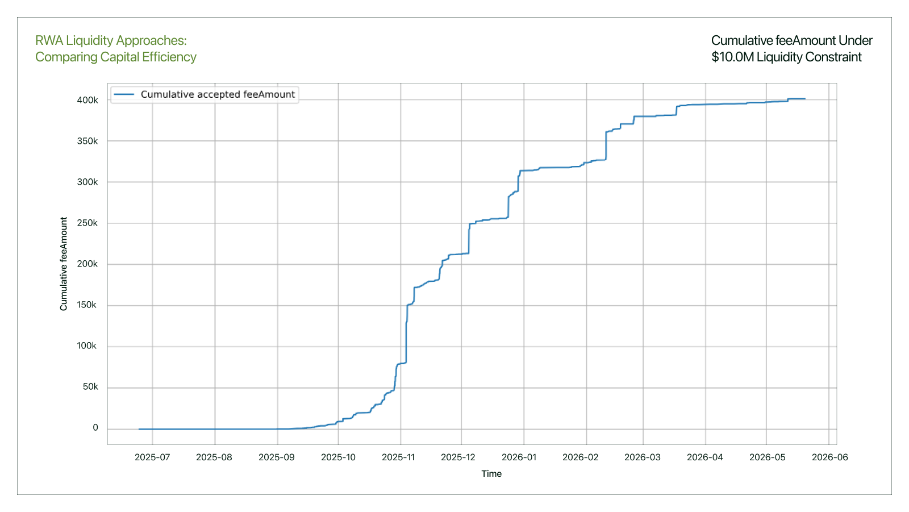Click the 2025-07 x-axis date label
Viewport: 909px width, 512px height.
(x=152, y=457)
